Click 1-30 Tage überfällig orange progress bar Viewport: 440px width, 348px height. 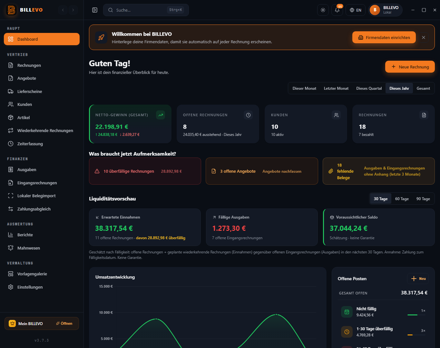(x=410, y=335)
